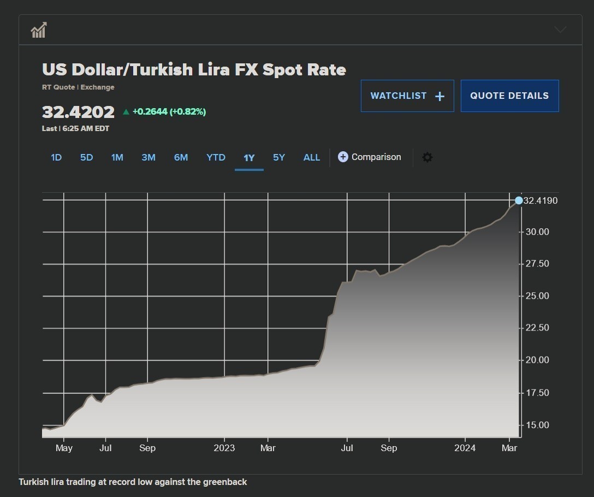Select the active 1Y range tab
This screenshot has width=594, height=497.
[x=249, y=158]
